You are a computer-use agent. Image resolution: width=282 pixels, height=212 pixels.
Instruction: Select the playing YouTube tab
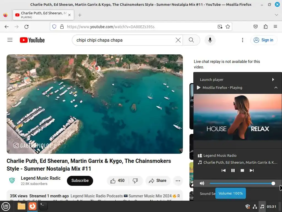pos(43,15)
